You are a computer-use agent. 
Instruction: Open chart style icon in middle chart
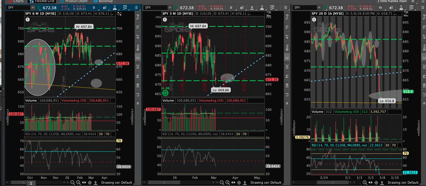click(x=242, y=7)
